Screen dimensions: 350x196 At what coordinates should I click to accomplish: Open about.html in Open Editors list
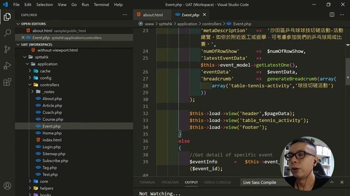[74, 30]
